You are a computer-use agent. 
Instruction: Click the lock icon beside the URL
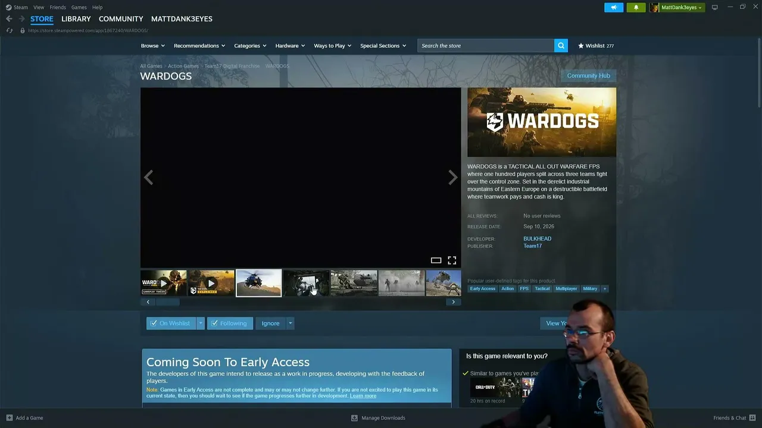[23, 30]
